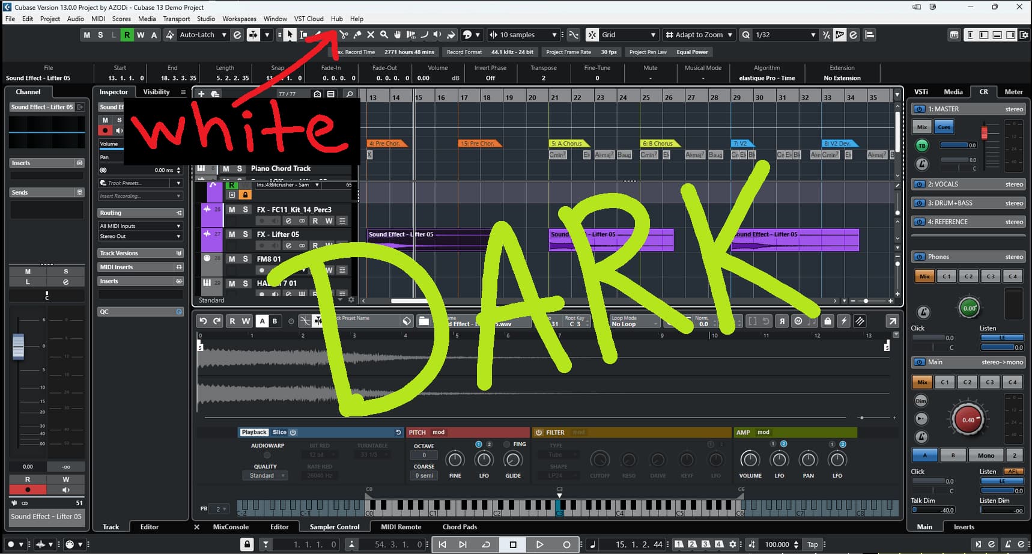Viewport: 1032px width, 554px height.
Task: Open the Stereo Out routing dropdown
Action: click(141, 237)
